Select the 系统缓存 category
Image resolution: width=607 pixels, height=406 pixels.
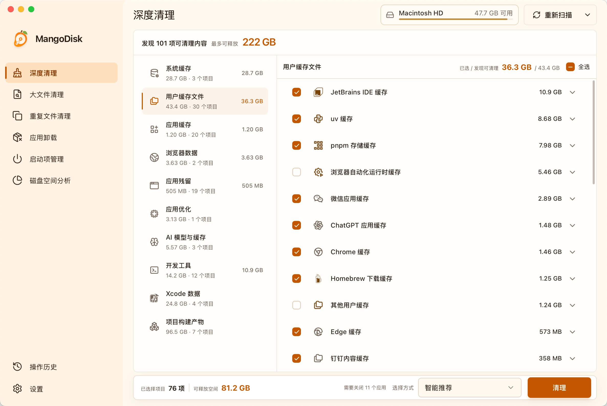(205, 73)
